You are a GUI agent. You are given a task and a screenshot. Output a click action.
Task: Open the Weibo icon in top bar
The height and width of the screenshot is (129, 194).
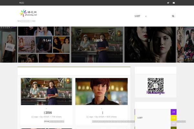click(x=168, y=3)
